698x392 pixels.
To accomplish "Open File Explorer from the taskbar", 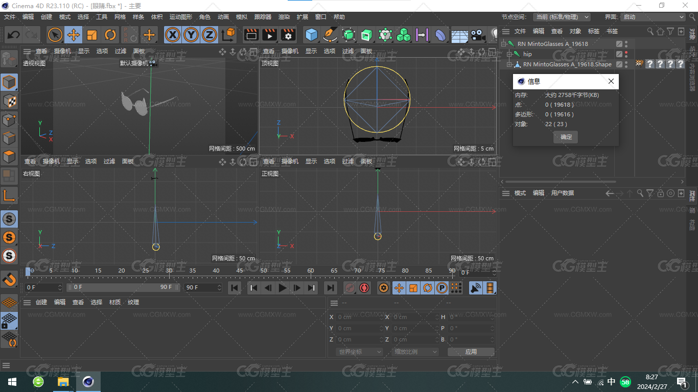I will (x=63, y=382).
